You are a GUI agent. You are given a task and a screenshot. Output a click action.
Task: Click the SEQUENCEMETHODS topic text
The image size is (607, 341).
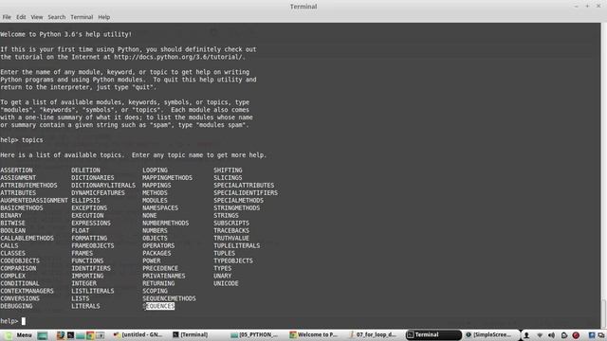[x=169, y=298]
